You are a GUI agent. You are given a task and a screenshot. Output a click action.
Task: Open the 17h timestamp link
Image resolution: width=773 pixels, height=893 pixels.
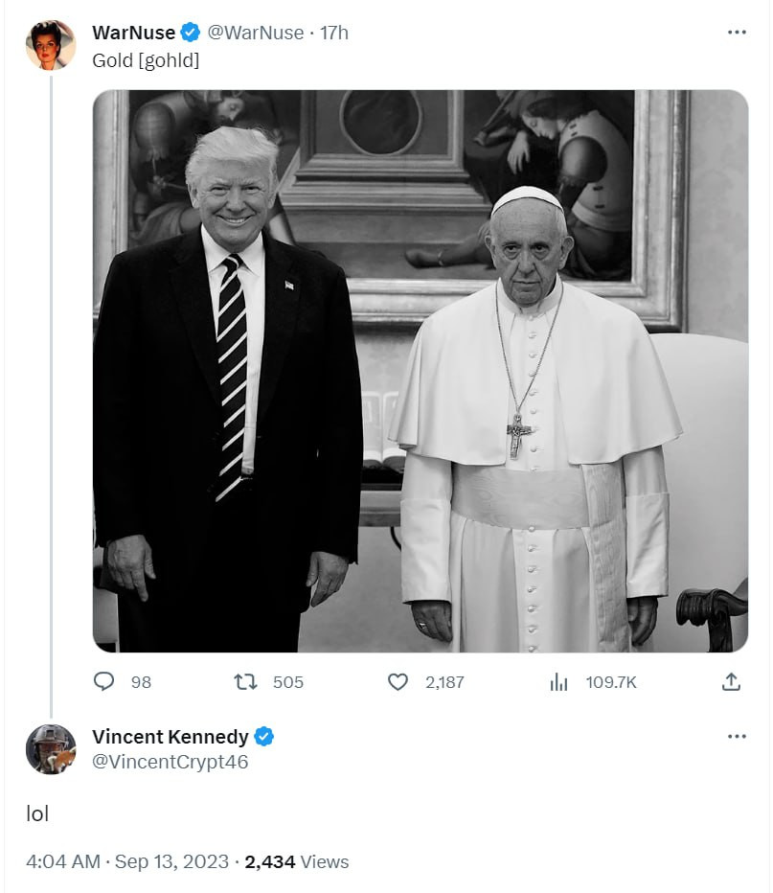click(x=334, y=33)
